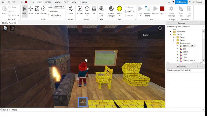Pick the Scale tool
This screenshot has width=207, height=116.
(x=37, y=10)
